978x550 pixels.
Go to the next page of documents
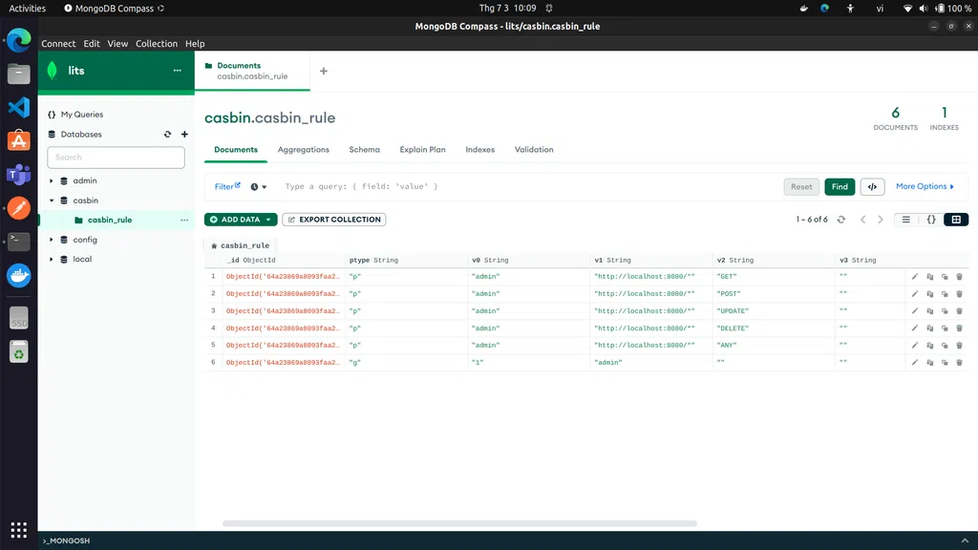[881, 220]
